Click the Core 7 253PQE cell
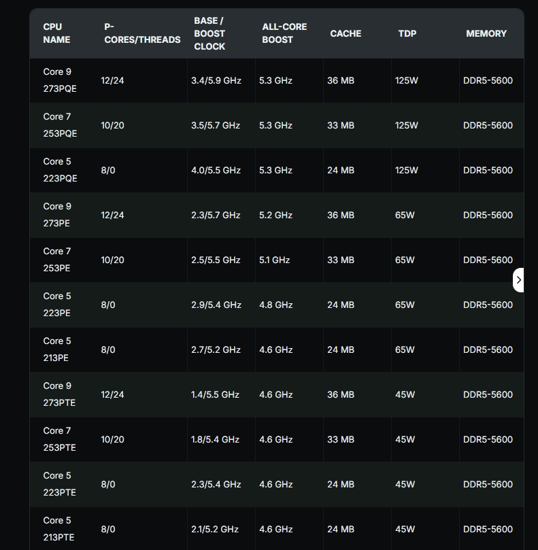 [x=60, y=125]
